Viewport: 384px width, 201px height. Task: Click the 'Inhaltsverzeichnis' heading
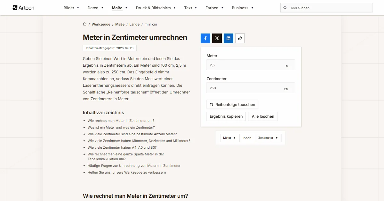click(103, 112)
